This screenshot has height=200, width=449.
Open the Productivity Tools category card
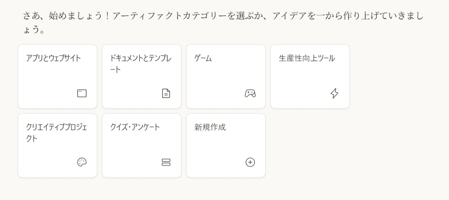pos(310,77)
